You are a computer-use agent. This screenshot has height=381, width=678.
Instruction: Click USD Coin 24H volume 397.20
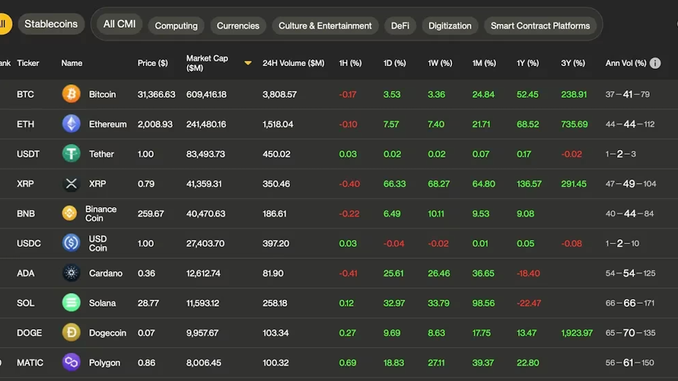[x=276, y=243]
